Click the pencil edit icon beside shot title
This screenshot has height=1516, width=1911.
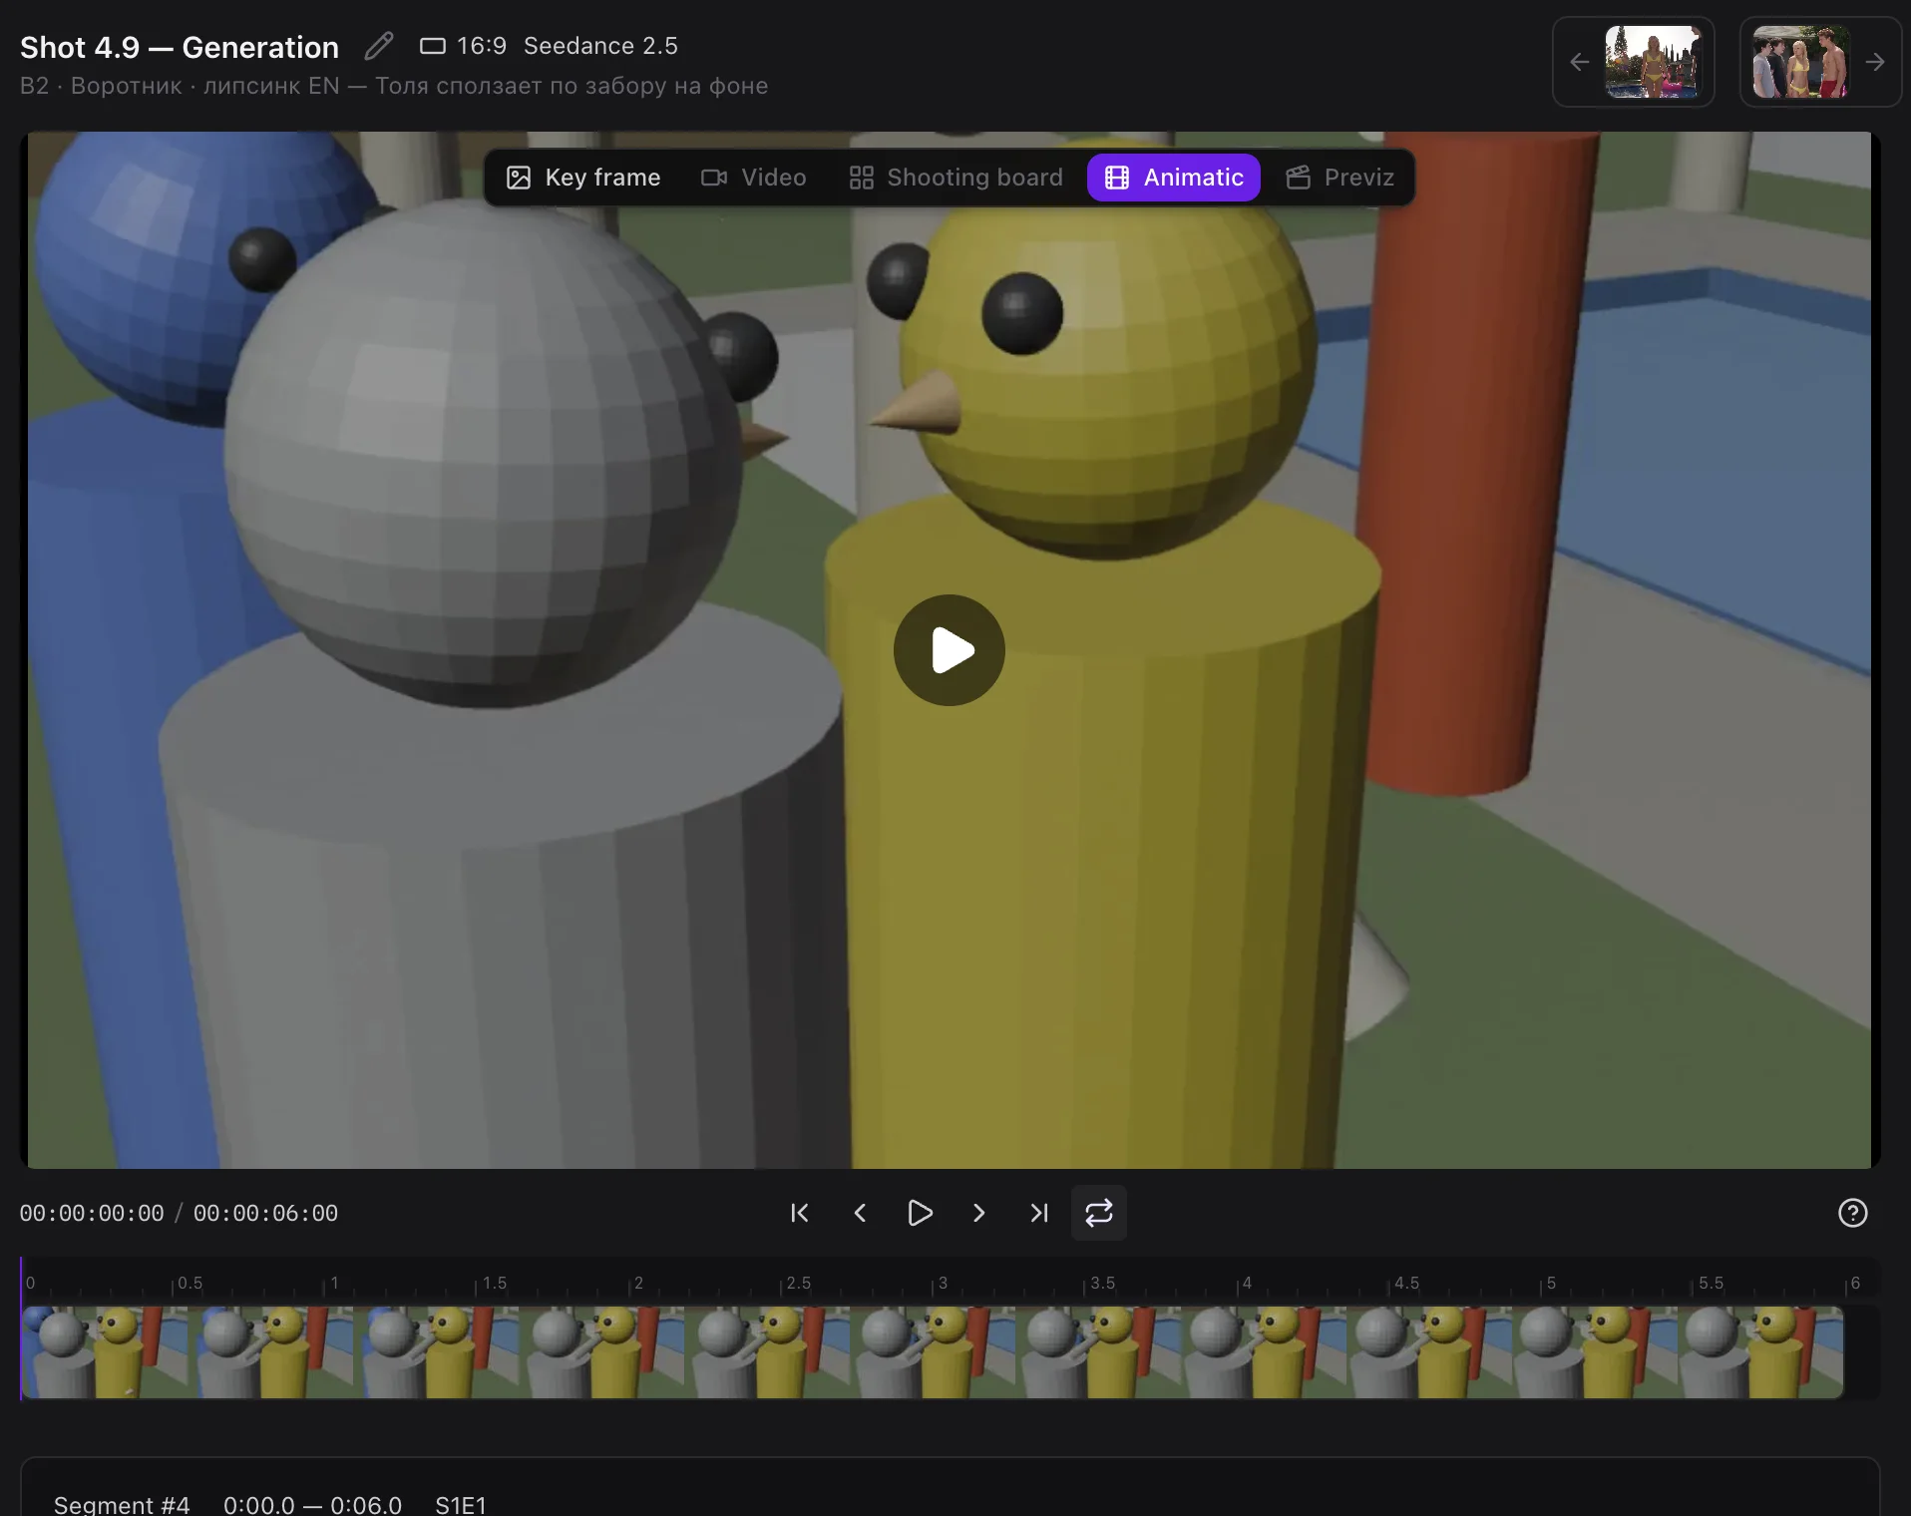[x=379, y=46]
